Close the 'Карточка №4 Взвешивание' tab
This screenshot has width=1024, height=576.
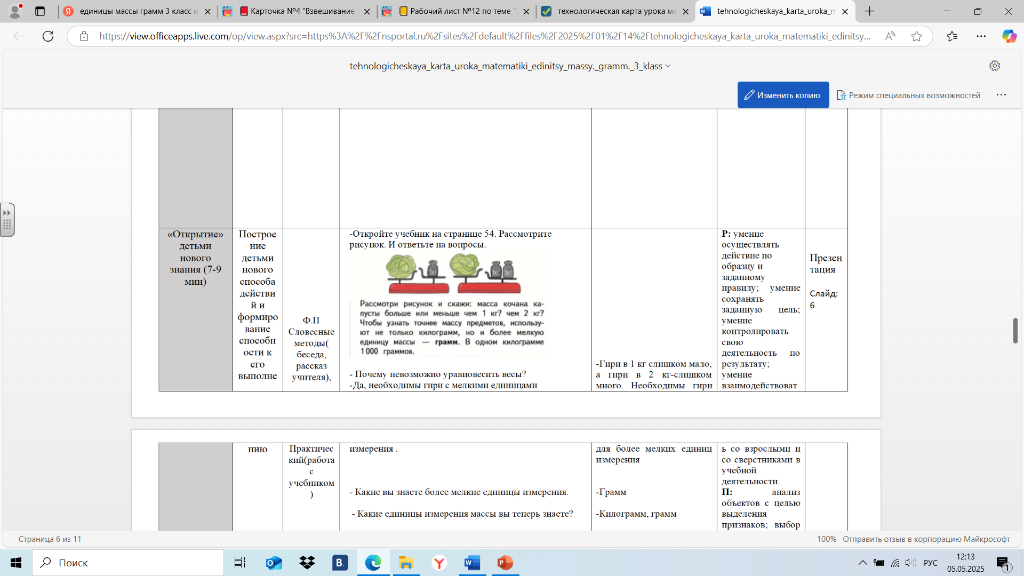(367, 11)
